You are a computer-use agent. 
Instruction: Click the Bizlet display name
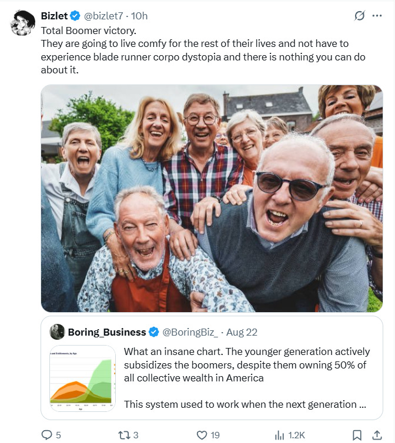pos(54,16)
